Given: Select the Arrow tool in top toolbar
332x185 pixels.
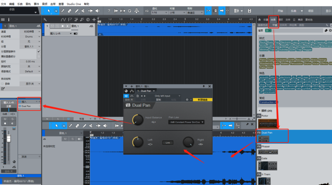Looking at the screenshot, I should (x=49, y=11).
